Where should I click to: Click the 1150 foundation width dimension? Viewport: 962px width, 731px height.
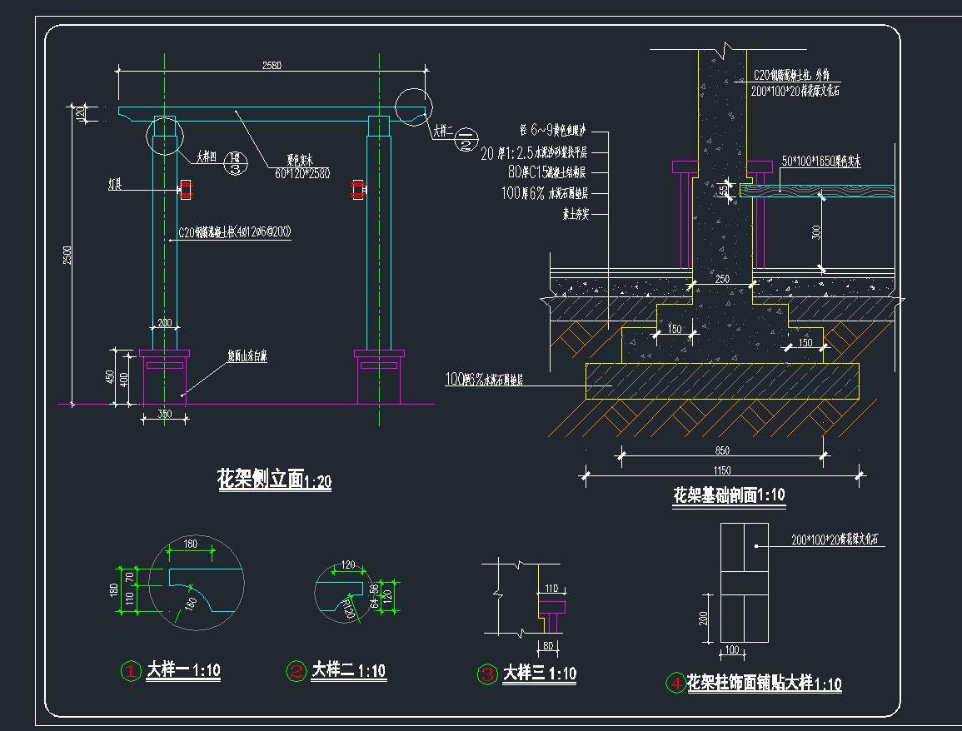721,471
